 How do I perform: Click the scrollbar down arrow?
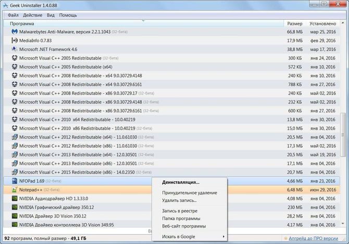point(343,224)
